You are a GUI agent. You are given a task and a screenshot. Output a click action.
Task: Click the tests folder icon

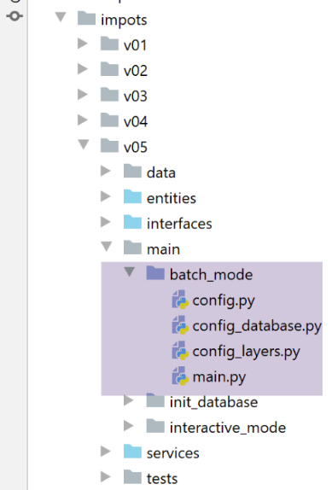[x=133, y=477]
